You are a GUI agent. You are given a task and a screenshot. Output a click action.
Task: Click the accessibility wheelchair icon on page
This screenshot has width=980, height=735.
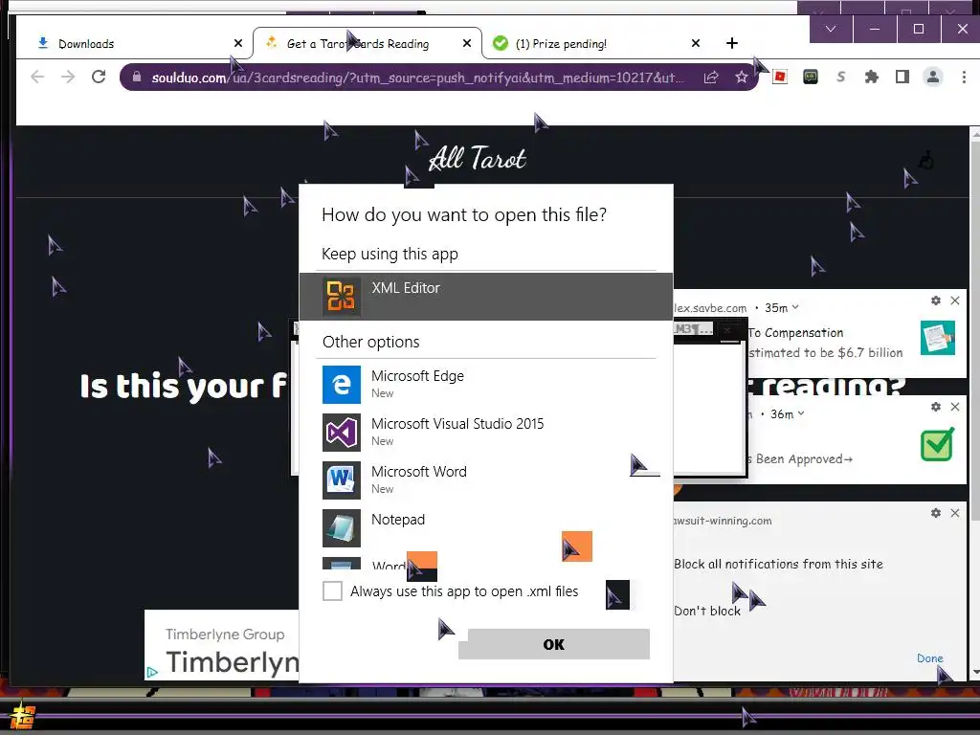coord(925,160)
